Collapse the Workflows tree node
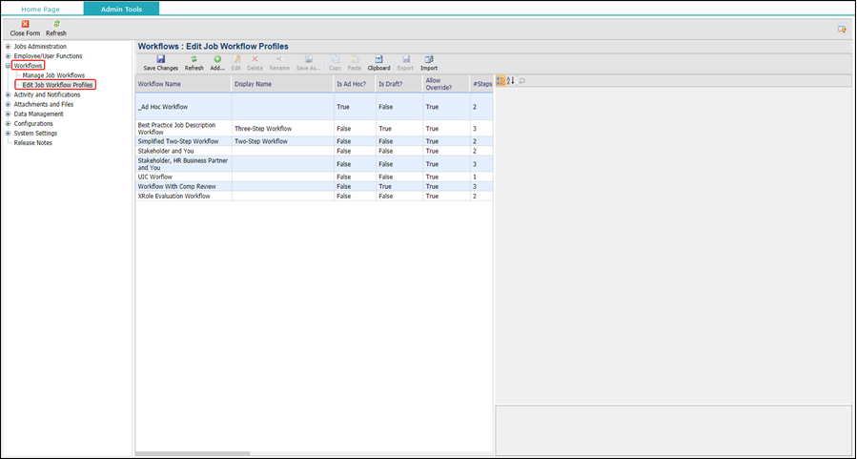The image size is (857, 459). click(9, 66)
